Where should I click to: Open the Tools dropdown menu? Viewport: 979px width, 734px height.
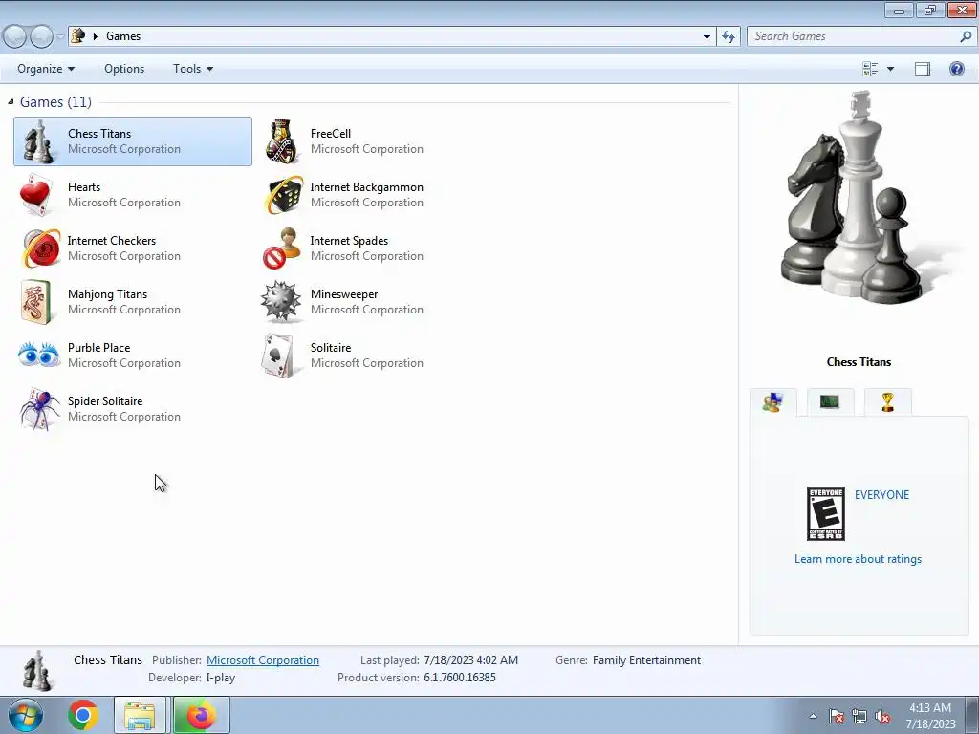tap(193, 69)
